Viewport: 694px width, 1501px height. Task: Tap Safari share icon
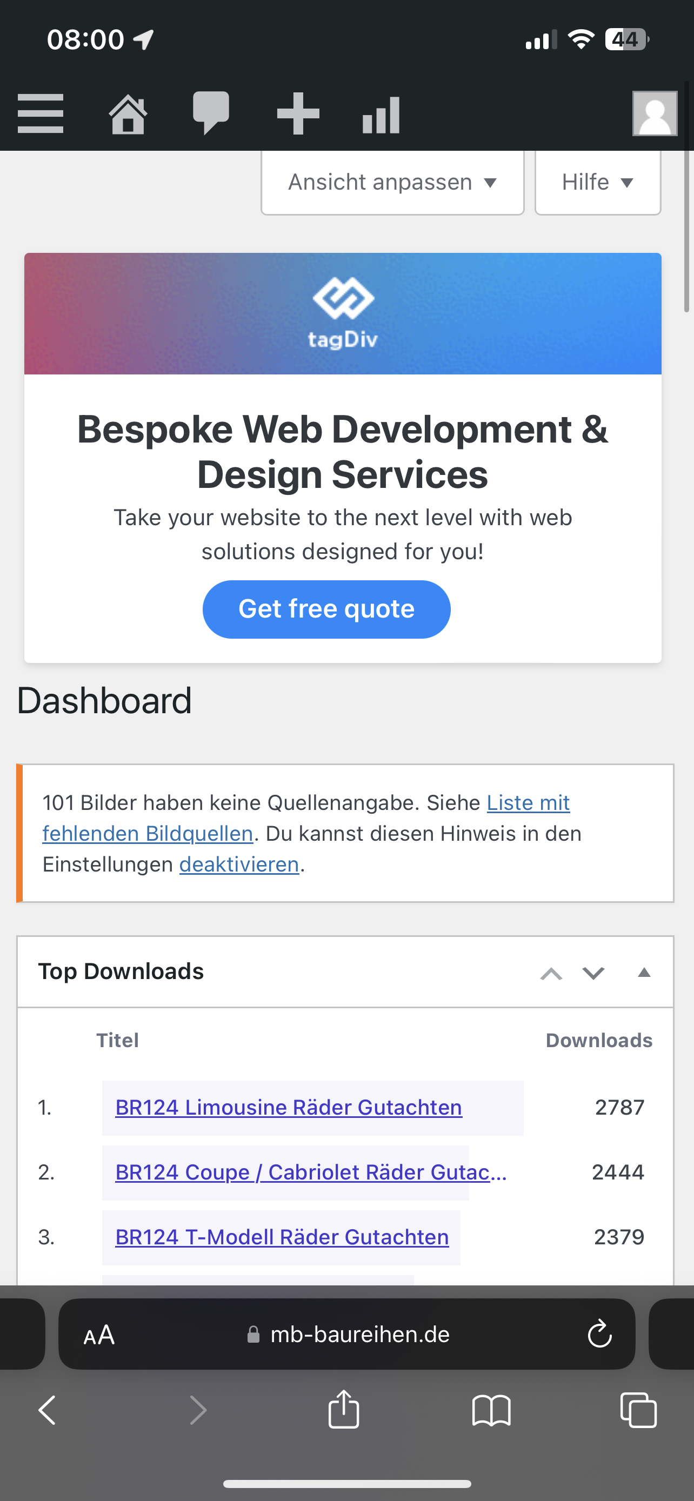pos(344,1410)
